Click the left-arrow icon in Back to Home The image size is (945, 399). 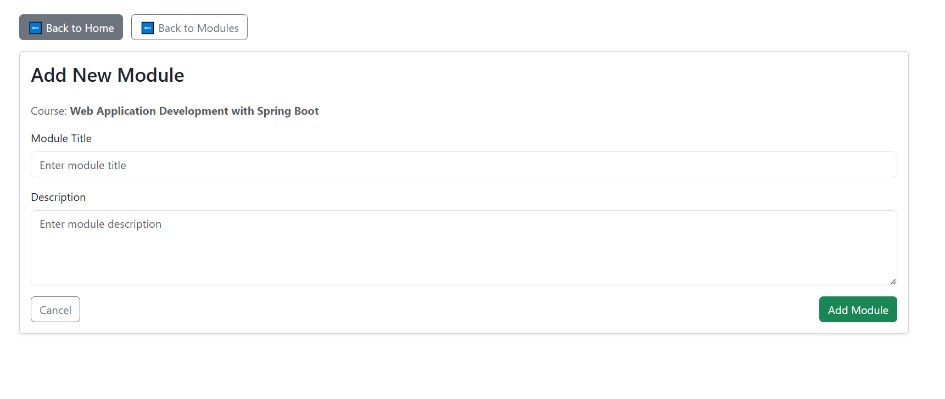click(35, 28)
